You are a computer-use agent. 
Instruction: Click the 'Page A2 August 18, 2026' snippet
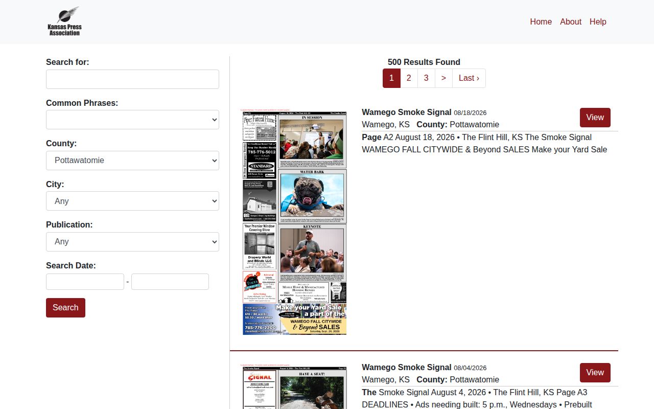coord(409,137)
